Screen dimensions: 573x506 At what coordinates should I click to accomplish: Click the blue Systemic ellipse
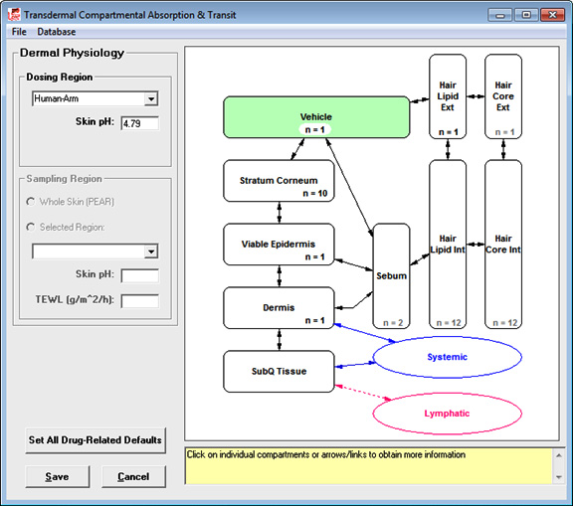[x=448, y=357]
